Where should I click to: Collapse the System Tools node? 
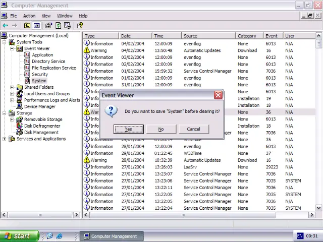point(5,42)
